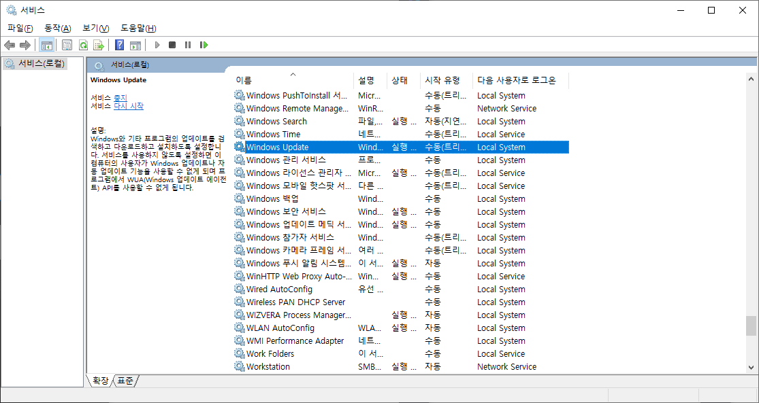Sort by the 시작 유형 column header
Image resolution: width=759 pixels, height=403 pixels.
click(447, 80)
